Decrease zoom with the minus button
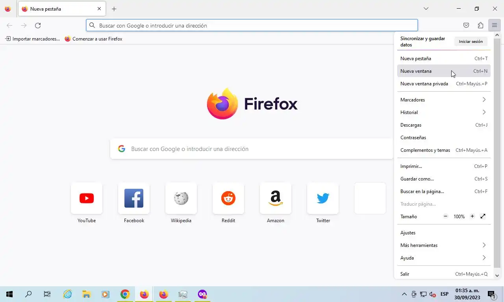 pyautogui.click(x=446, y=216)
